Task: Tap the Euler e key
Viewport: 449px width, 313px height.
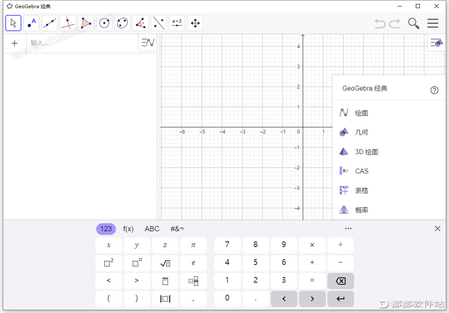Action: click(193, 263)
